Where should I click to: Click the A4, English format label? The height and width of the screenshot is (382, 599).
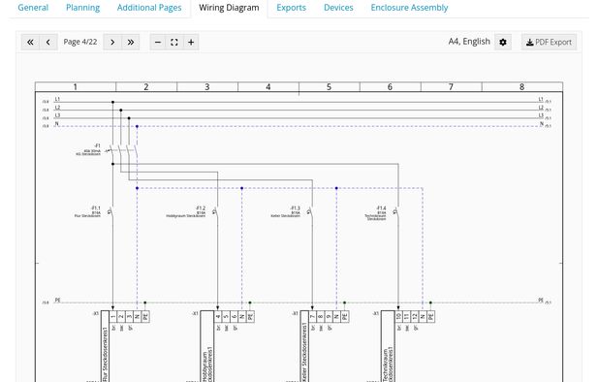point(469,42)
